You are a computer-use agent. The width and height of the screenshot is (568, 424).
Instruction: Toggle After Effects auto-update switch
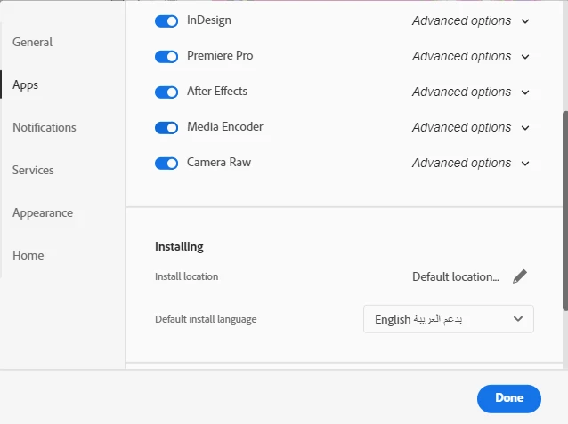(x=166, y=92)
